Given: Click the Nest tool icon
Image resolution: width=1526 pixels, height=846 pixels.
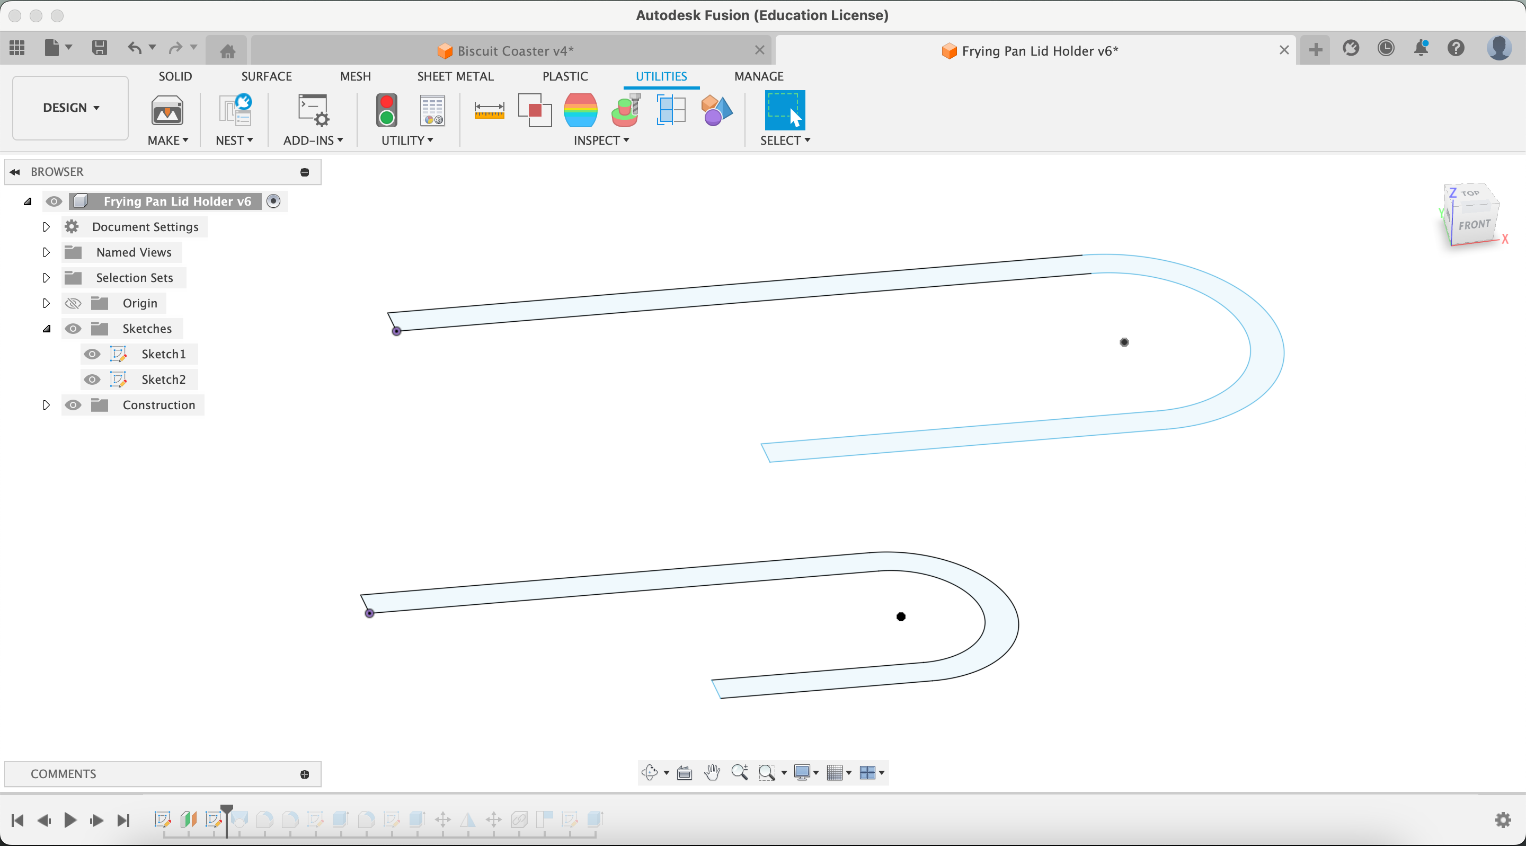Looking at the screenshot, I should [x=235, y=110].
